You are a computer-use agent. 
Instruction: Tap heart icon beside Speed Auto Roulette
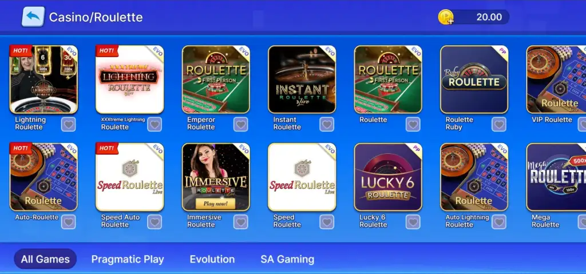[155, 222]
